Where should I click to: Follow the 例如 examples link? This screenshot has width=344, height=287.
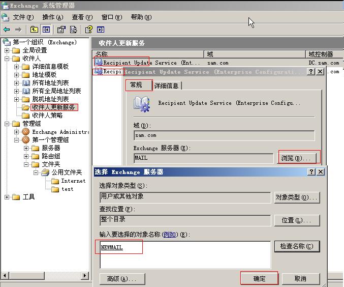[x=169, y=235]
